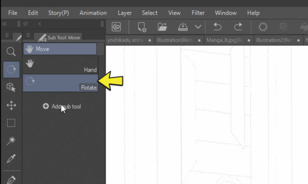This screenshot has height=184, width=308.
Task: Open the File menu
Action: point(13,13)
